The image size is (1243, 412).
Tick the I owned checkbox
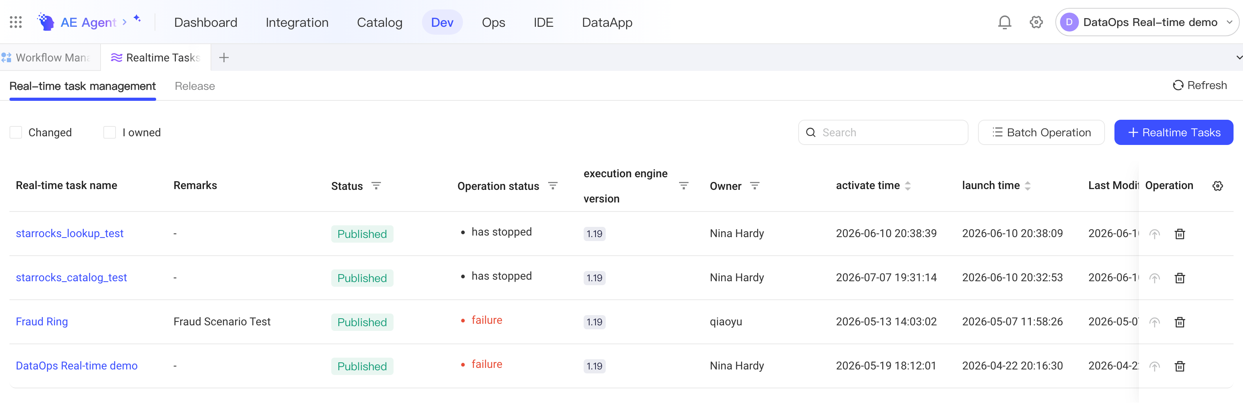pyautogui.click(x=110, y=132)
